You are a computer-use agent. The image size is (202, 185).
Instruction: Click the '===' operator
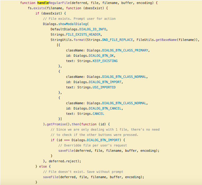pyautogui.click(x=67, y=140)
